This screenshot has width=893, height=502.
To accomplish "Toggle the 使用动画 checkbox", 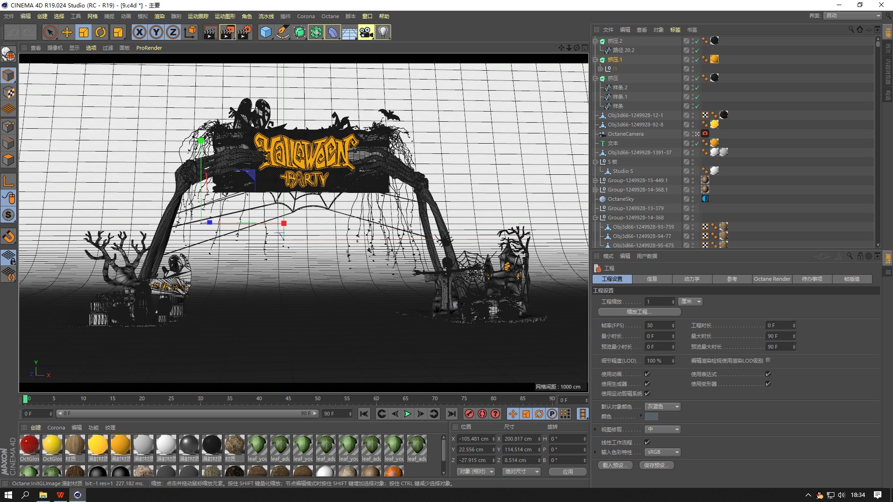I will tap(647, 374).
